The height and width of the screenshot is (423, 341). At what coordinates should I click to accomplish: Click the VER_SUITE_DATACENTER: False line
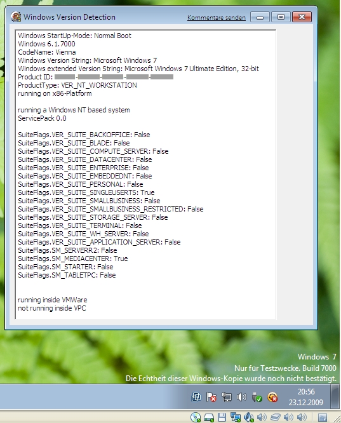coord(84,159)
